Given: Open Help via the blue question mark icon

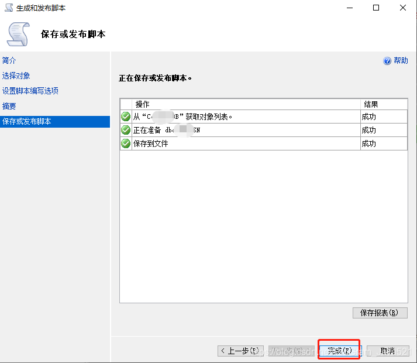Looking at the screenshot, I should pyautogui.click(x=387, y=61).
